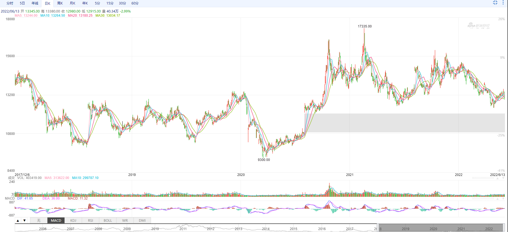Select the 无 (none) indicator option
The width and height of the screenshot is (508, 232).
(39, 221)
